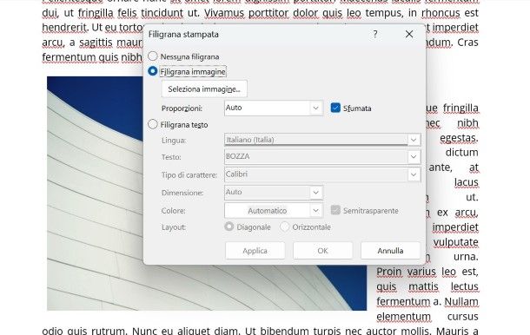Click the Annulla button
The height and width of the screenshot is (335, 530).
[x=390, y=251]
